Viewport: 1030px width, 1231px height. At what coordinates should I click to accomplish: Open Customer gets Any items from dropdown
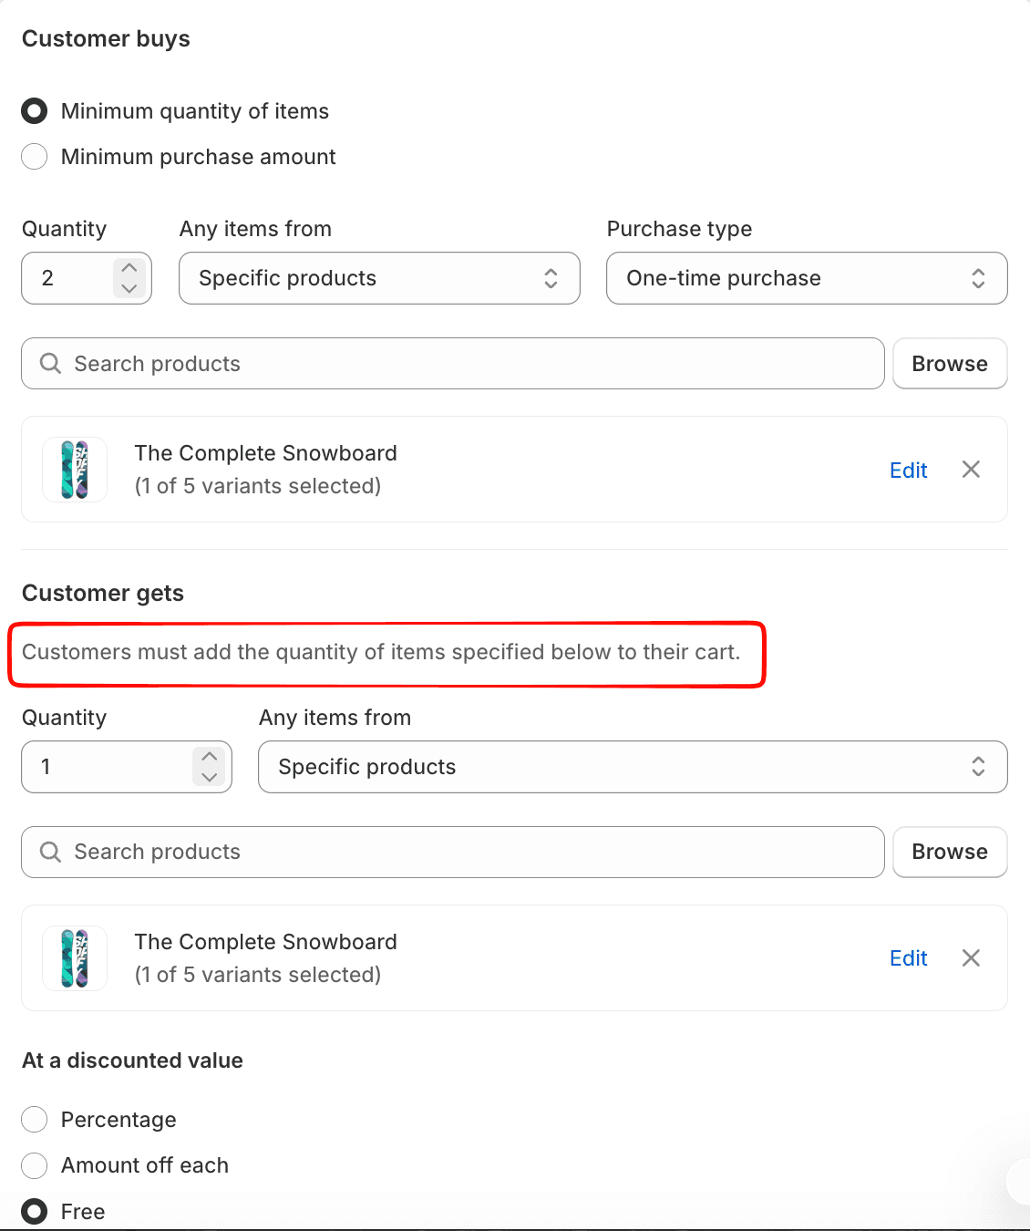click(x=633, y=767)
